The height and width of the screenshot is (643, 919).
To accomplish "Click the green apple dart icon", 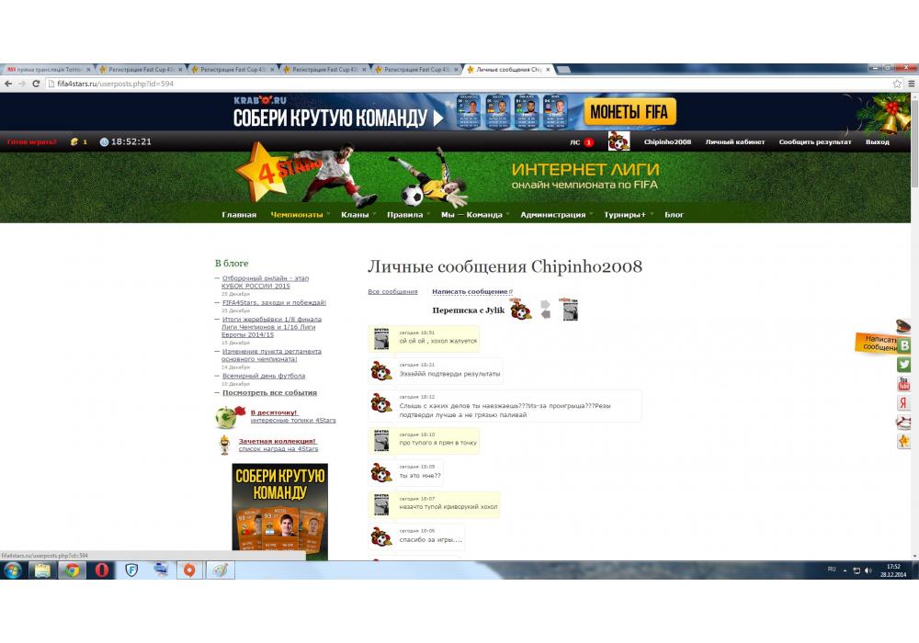I will 229,417.
